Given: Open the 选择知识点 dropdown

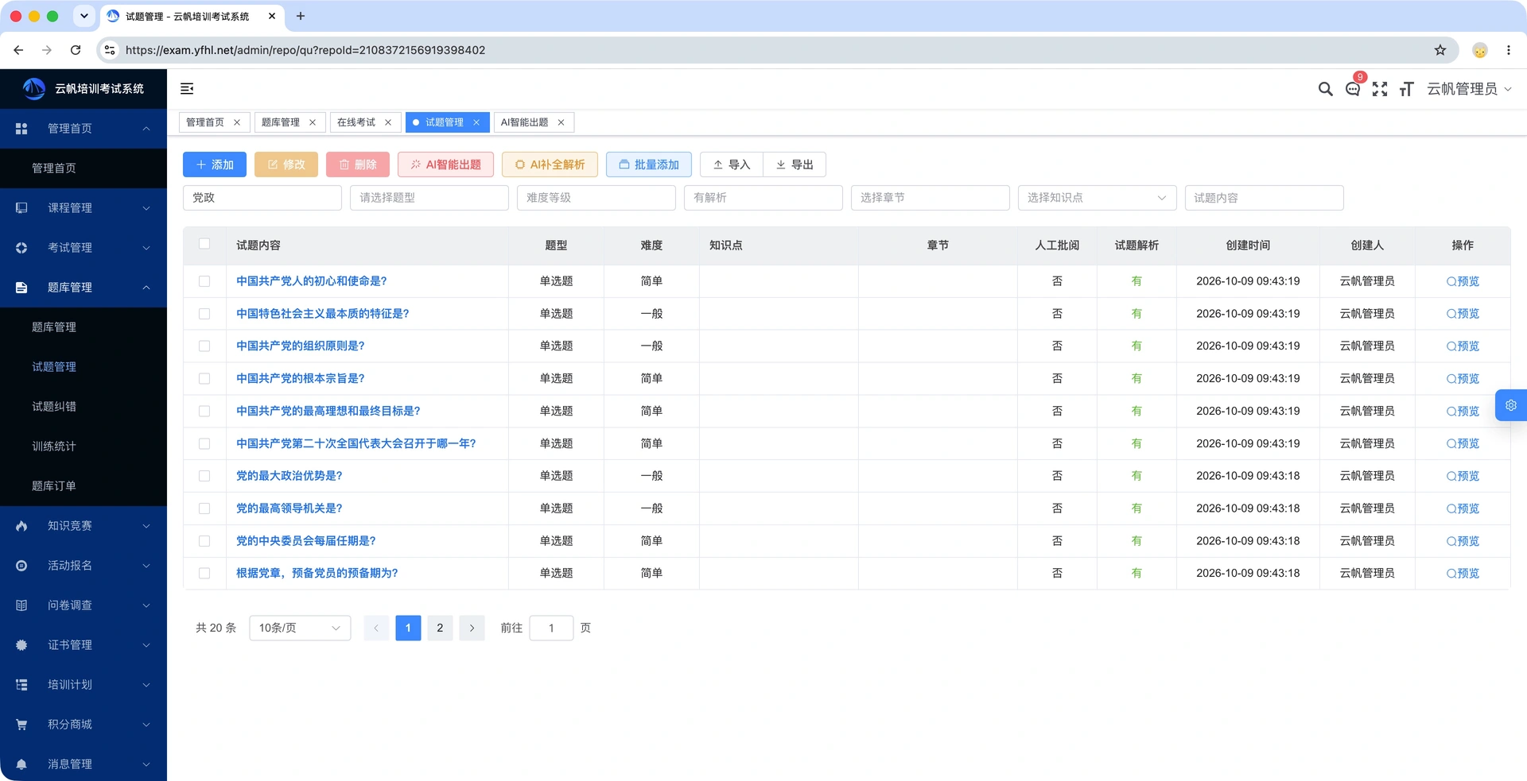Looking at the screenshot, I should pos(1098,198).
